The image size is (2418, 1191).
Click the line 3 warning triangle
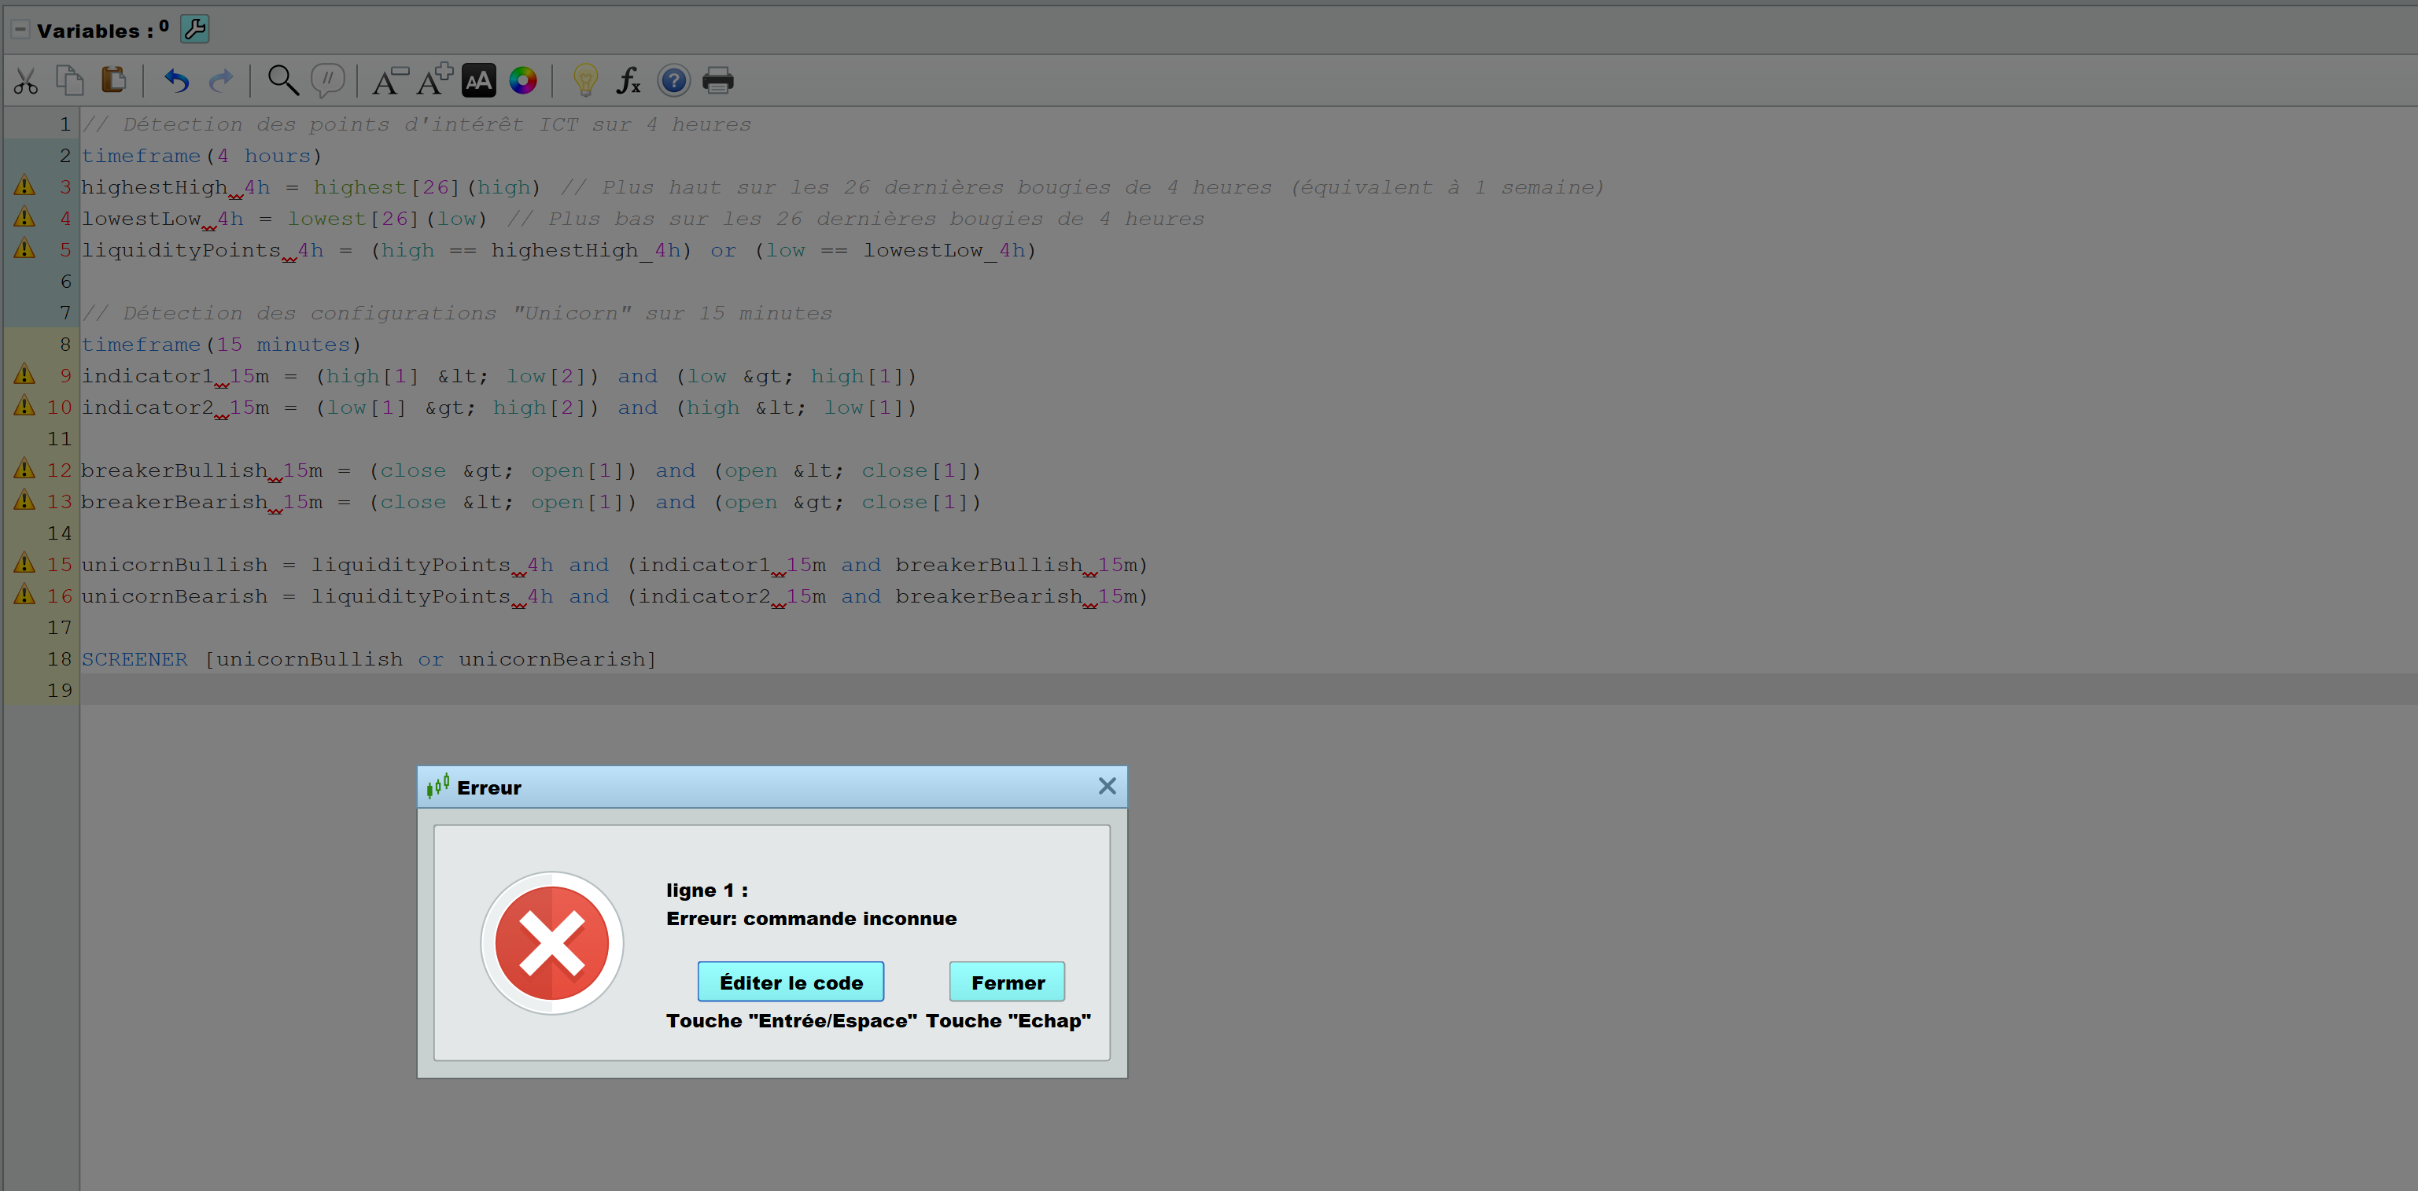(x=24, y=186)
